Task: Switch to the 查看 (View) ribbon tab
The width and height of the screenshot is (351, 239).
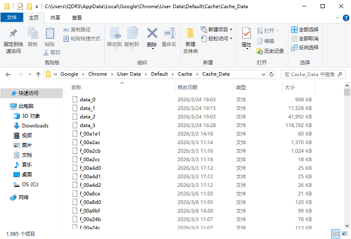Action: [x=77, y=18]
